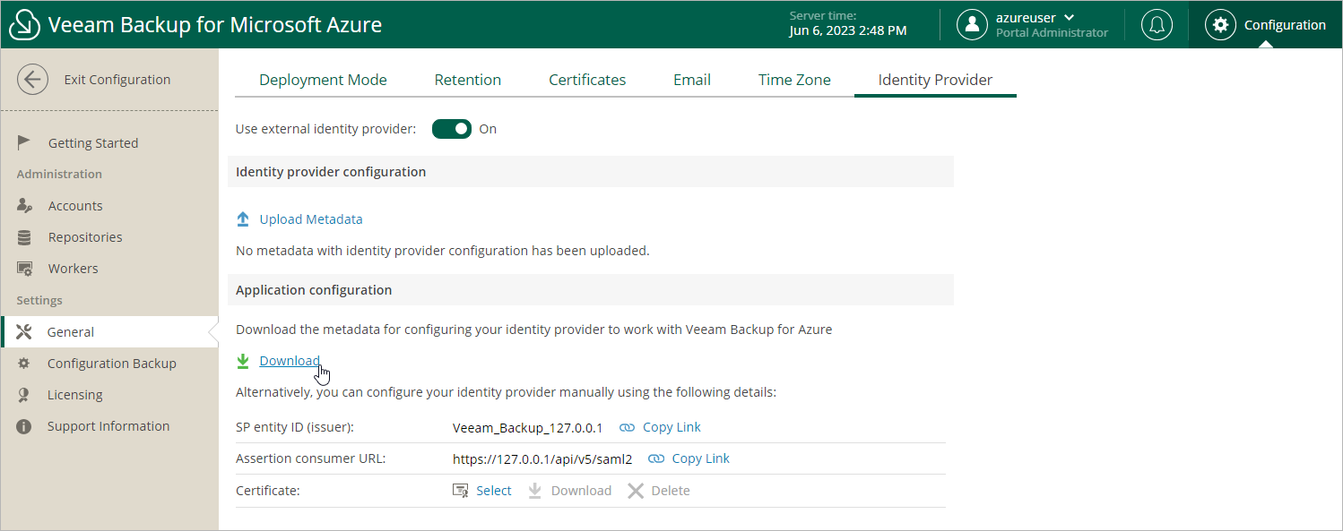Click the https://127.0.0.1/api/v5/saml2 URL value
The height and width of the screenshot is (531, 1343).
point(542,459)
